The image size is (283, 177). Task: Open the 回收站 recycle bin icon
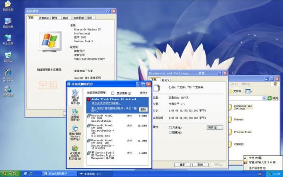click(8, 57)
